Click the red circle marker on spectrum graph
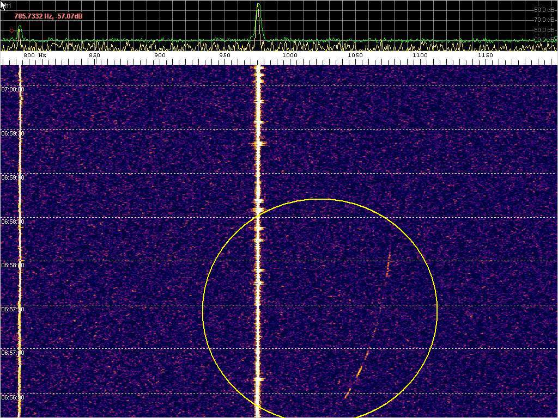This screenshot has width=558, height=418. tap(12, 30)
